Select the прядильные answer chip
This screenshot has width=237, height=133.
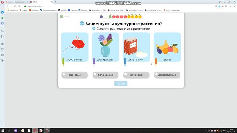coord(106,75)
